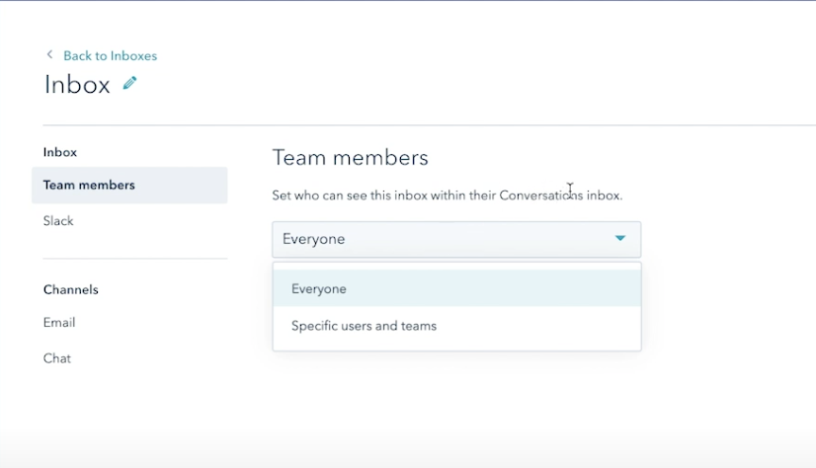Collapse dropdown using the blue caret arrow
The height and width of the screenshot is (468, 816).
coord(620,238)
